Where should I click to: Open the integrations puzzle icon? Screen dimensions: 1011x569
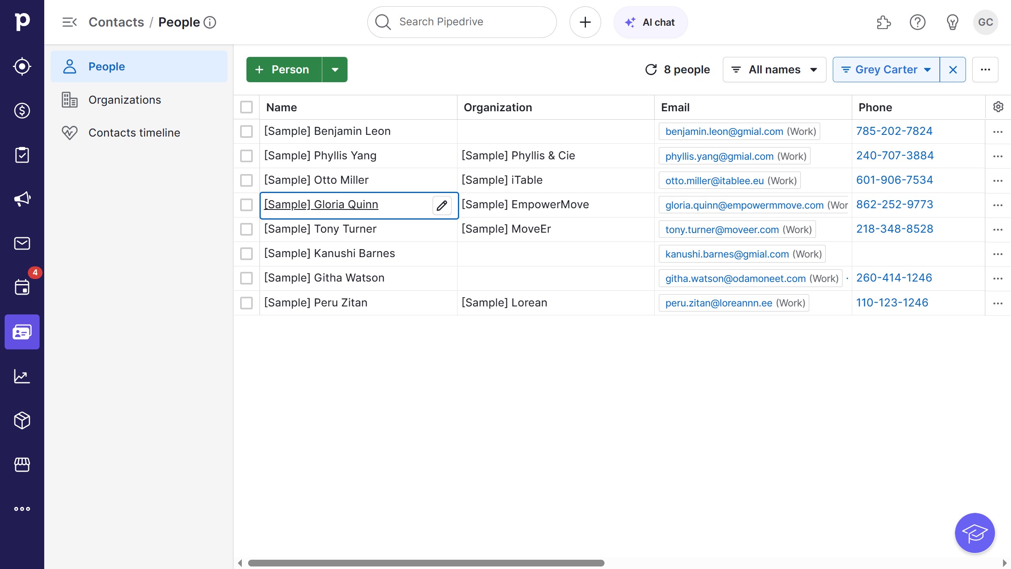[x=883, y=22]
